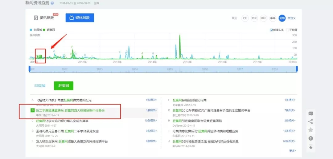The width and height of the screenshot is (333, 159).
Task: Expand 66条相关 for news item J
Action: point(289,141)
